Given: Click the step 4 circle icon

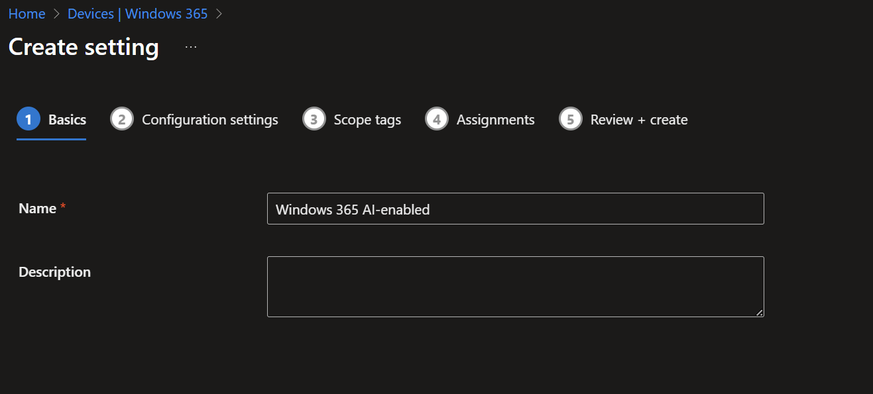Looking at the screenshot, I should (x=437, y=120).
